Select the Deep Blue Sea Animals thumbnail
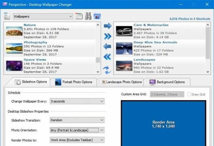Viewport: 214px width, 146px height. [124, 48]
